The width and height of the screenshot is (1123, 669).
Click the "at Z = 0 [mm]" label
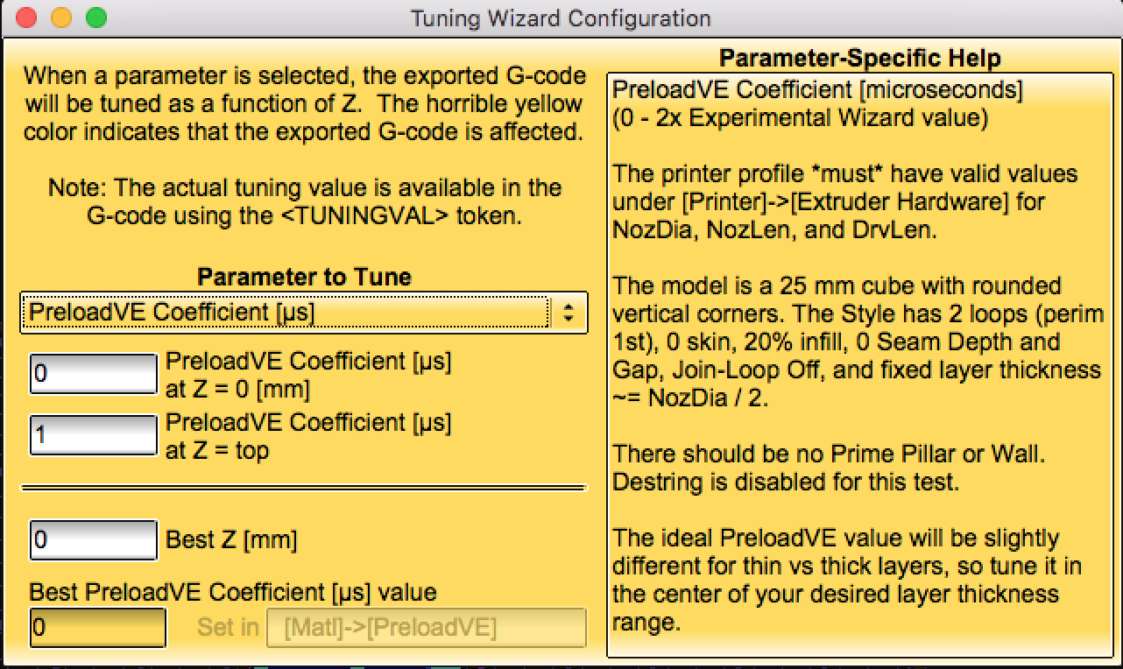coord(237,390)
